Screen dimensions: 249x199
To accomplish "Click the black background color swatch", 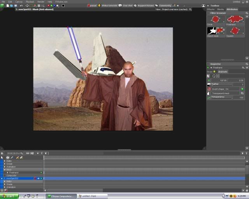I will (63, 5).
